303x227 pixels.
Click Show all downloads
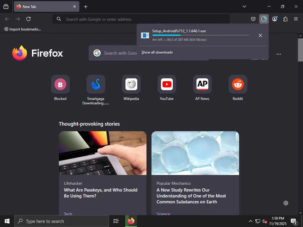157,52
